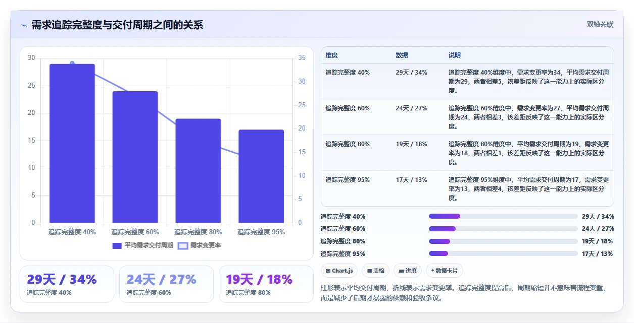Image resolution: width=634 pixels, height=323 pixels.
Task: Click table cell 追踪完整度 80%
Action: click(x=348, y=144)
